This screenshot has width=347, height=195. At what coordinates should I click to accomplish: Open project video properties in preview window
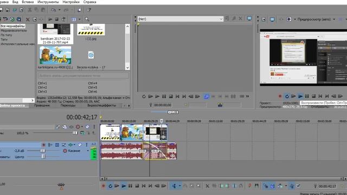[x=264, y=19]
